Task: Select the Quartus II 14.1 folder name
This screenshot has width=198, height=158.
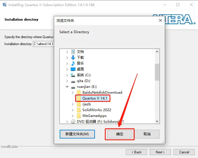Action: click(x=95, y=98)
